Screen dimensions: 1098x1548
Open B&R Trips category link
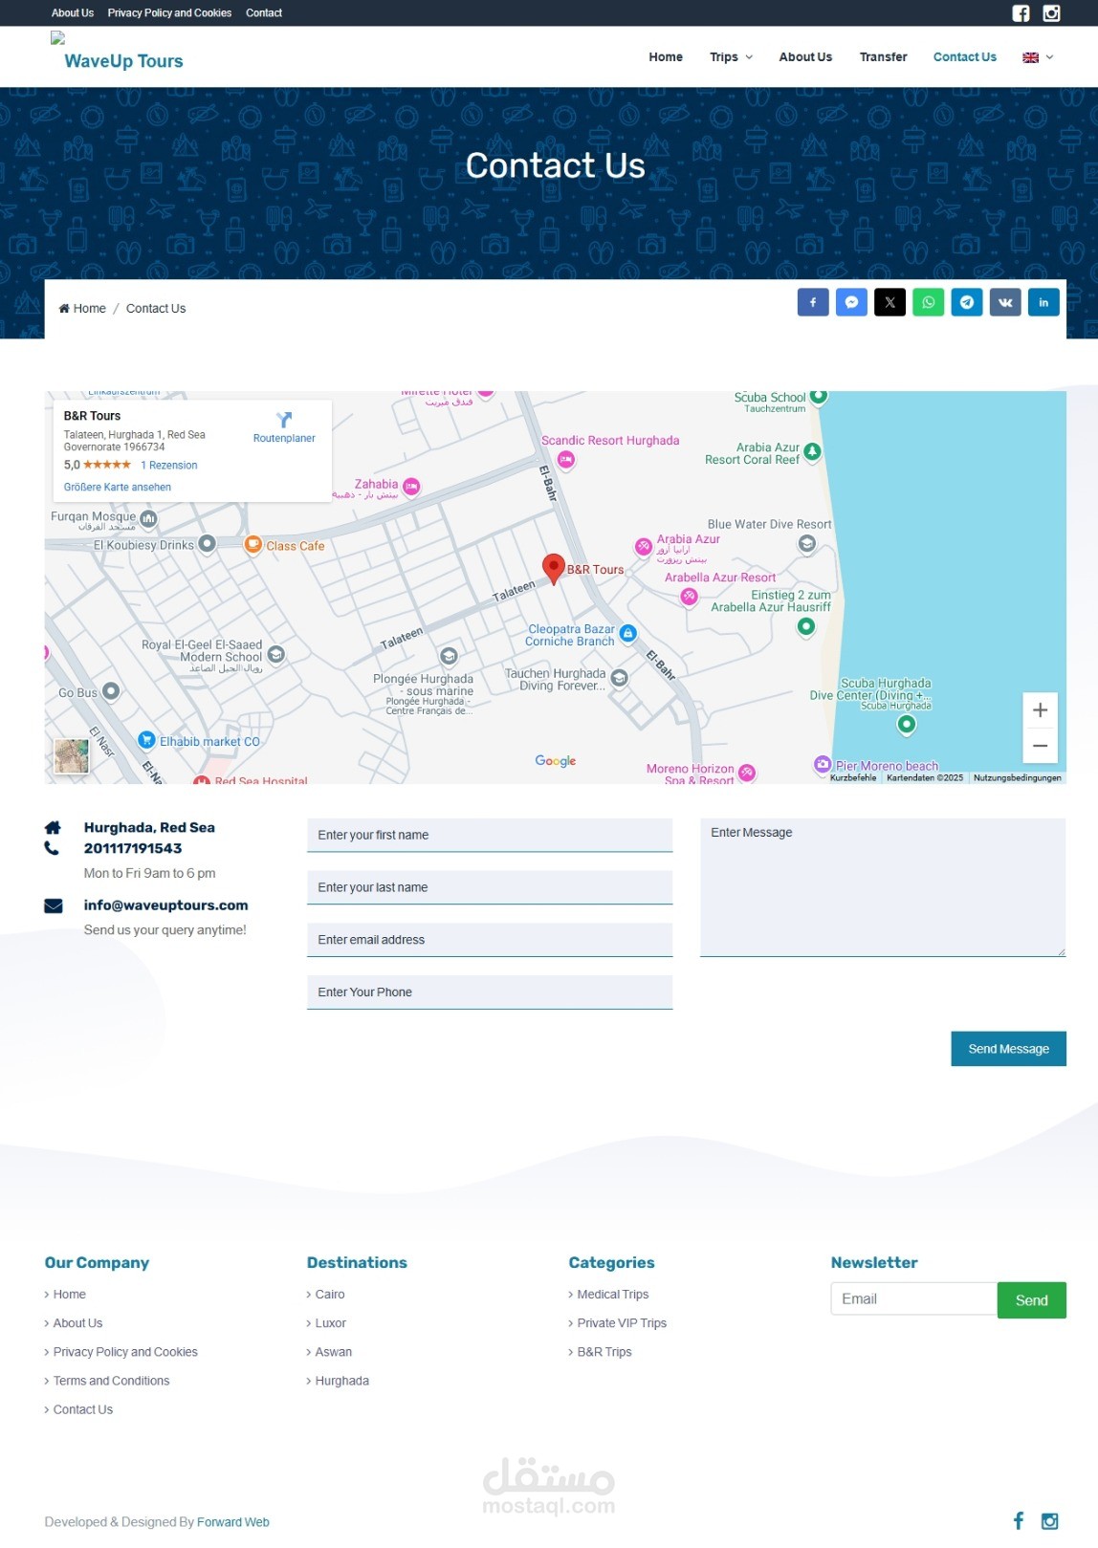tap(604, 1352)
